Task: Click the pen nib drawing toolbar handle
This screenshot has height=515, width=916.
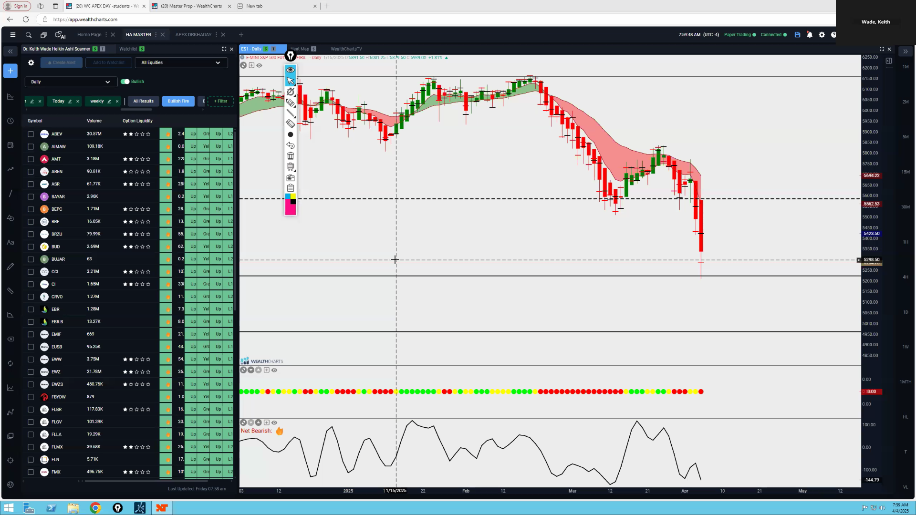Action: pos(290,56)
